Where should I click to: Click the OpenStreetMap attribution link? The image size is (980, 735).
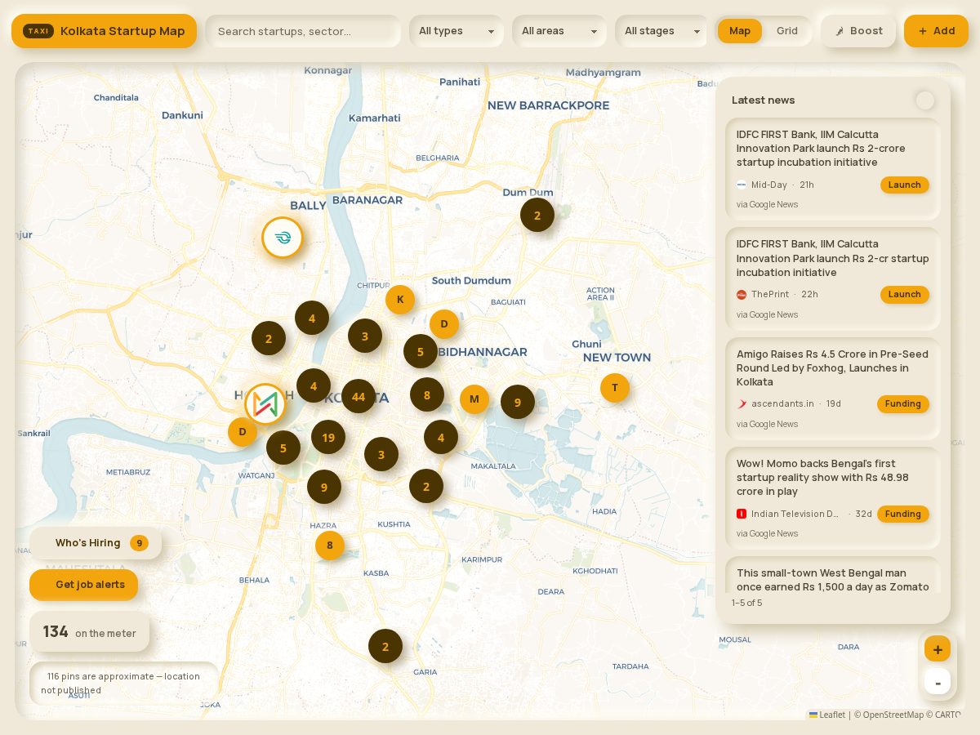point(893,715)
